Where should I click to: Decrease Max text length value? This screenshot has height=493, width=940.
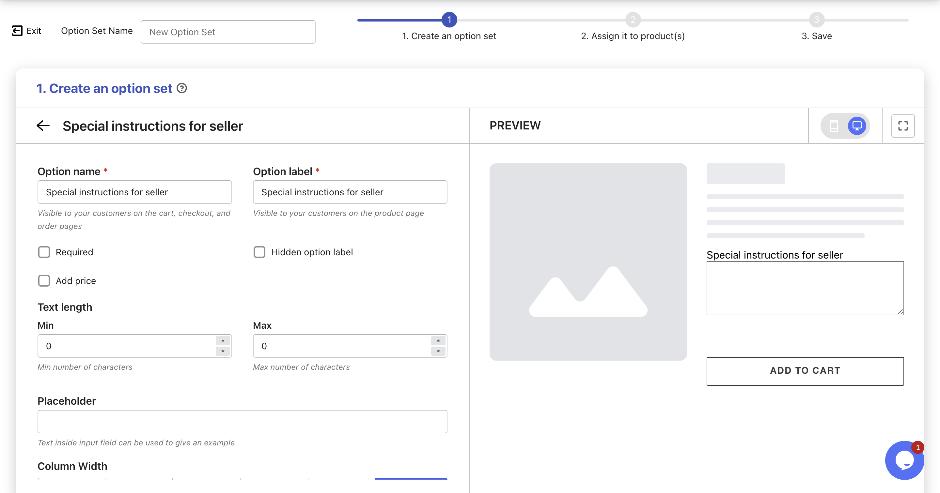[438, 351]
